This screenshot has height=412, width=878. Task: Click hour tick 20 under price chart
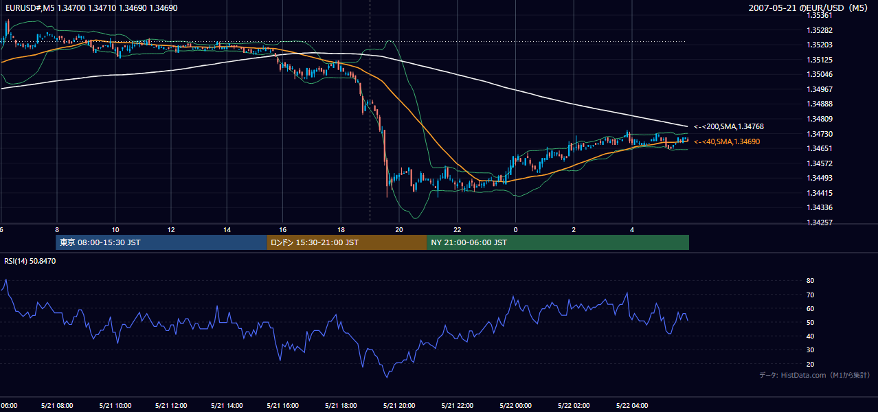pyautogui.click(x=398, y=229)
